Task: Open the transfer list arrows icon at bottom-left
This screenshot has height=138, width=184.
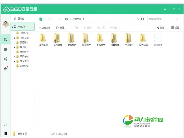Action: 5,125
